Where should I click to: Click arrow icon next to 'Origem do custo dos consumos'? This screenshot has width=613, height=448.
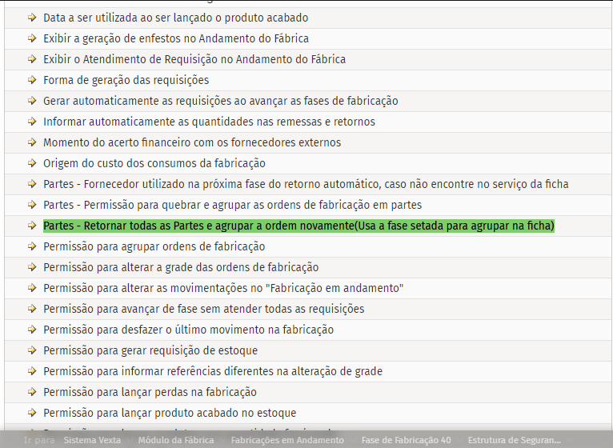(x=32, y=163)
